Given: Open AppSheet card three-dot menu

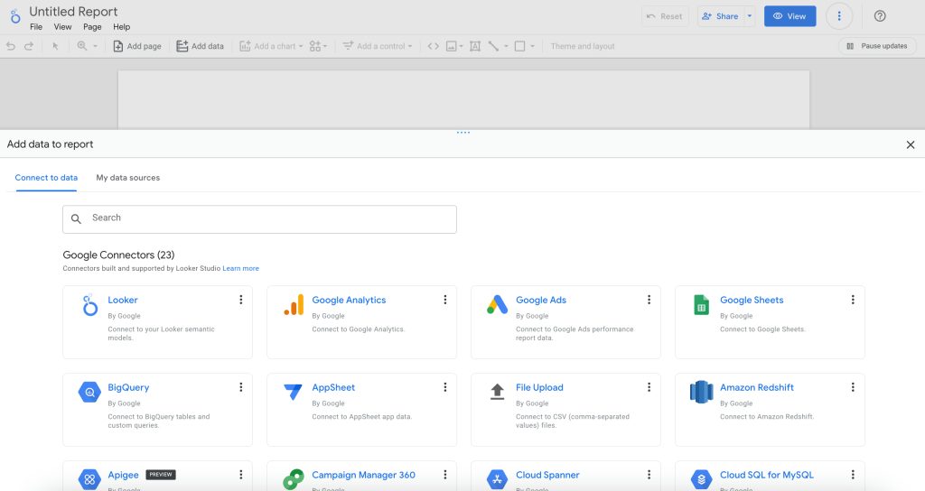Looking at the screenshot, I should coord(444,387).
